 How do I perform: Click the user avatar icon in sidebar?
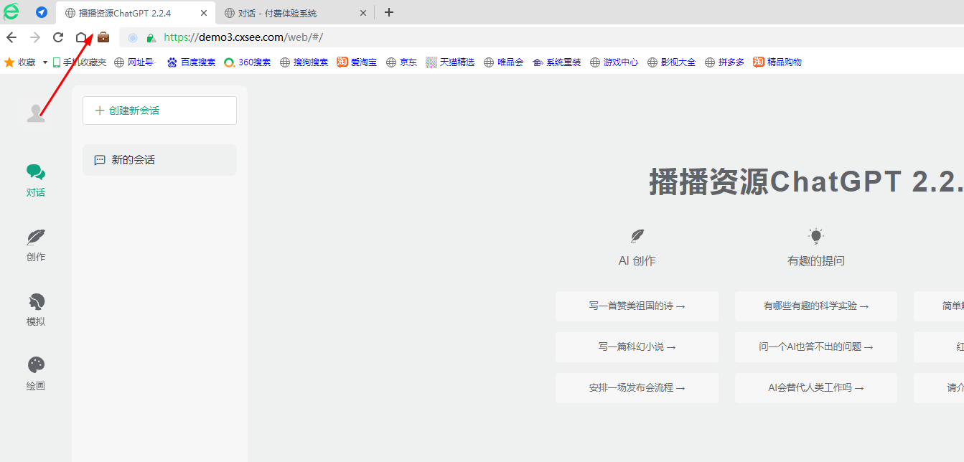click(x=36, y=113)
